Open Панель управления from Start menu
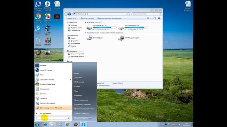 pyautogui.click(x=81, y=100)
